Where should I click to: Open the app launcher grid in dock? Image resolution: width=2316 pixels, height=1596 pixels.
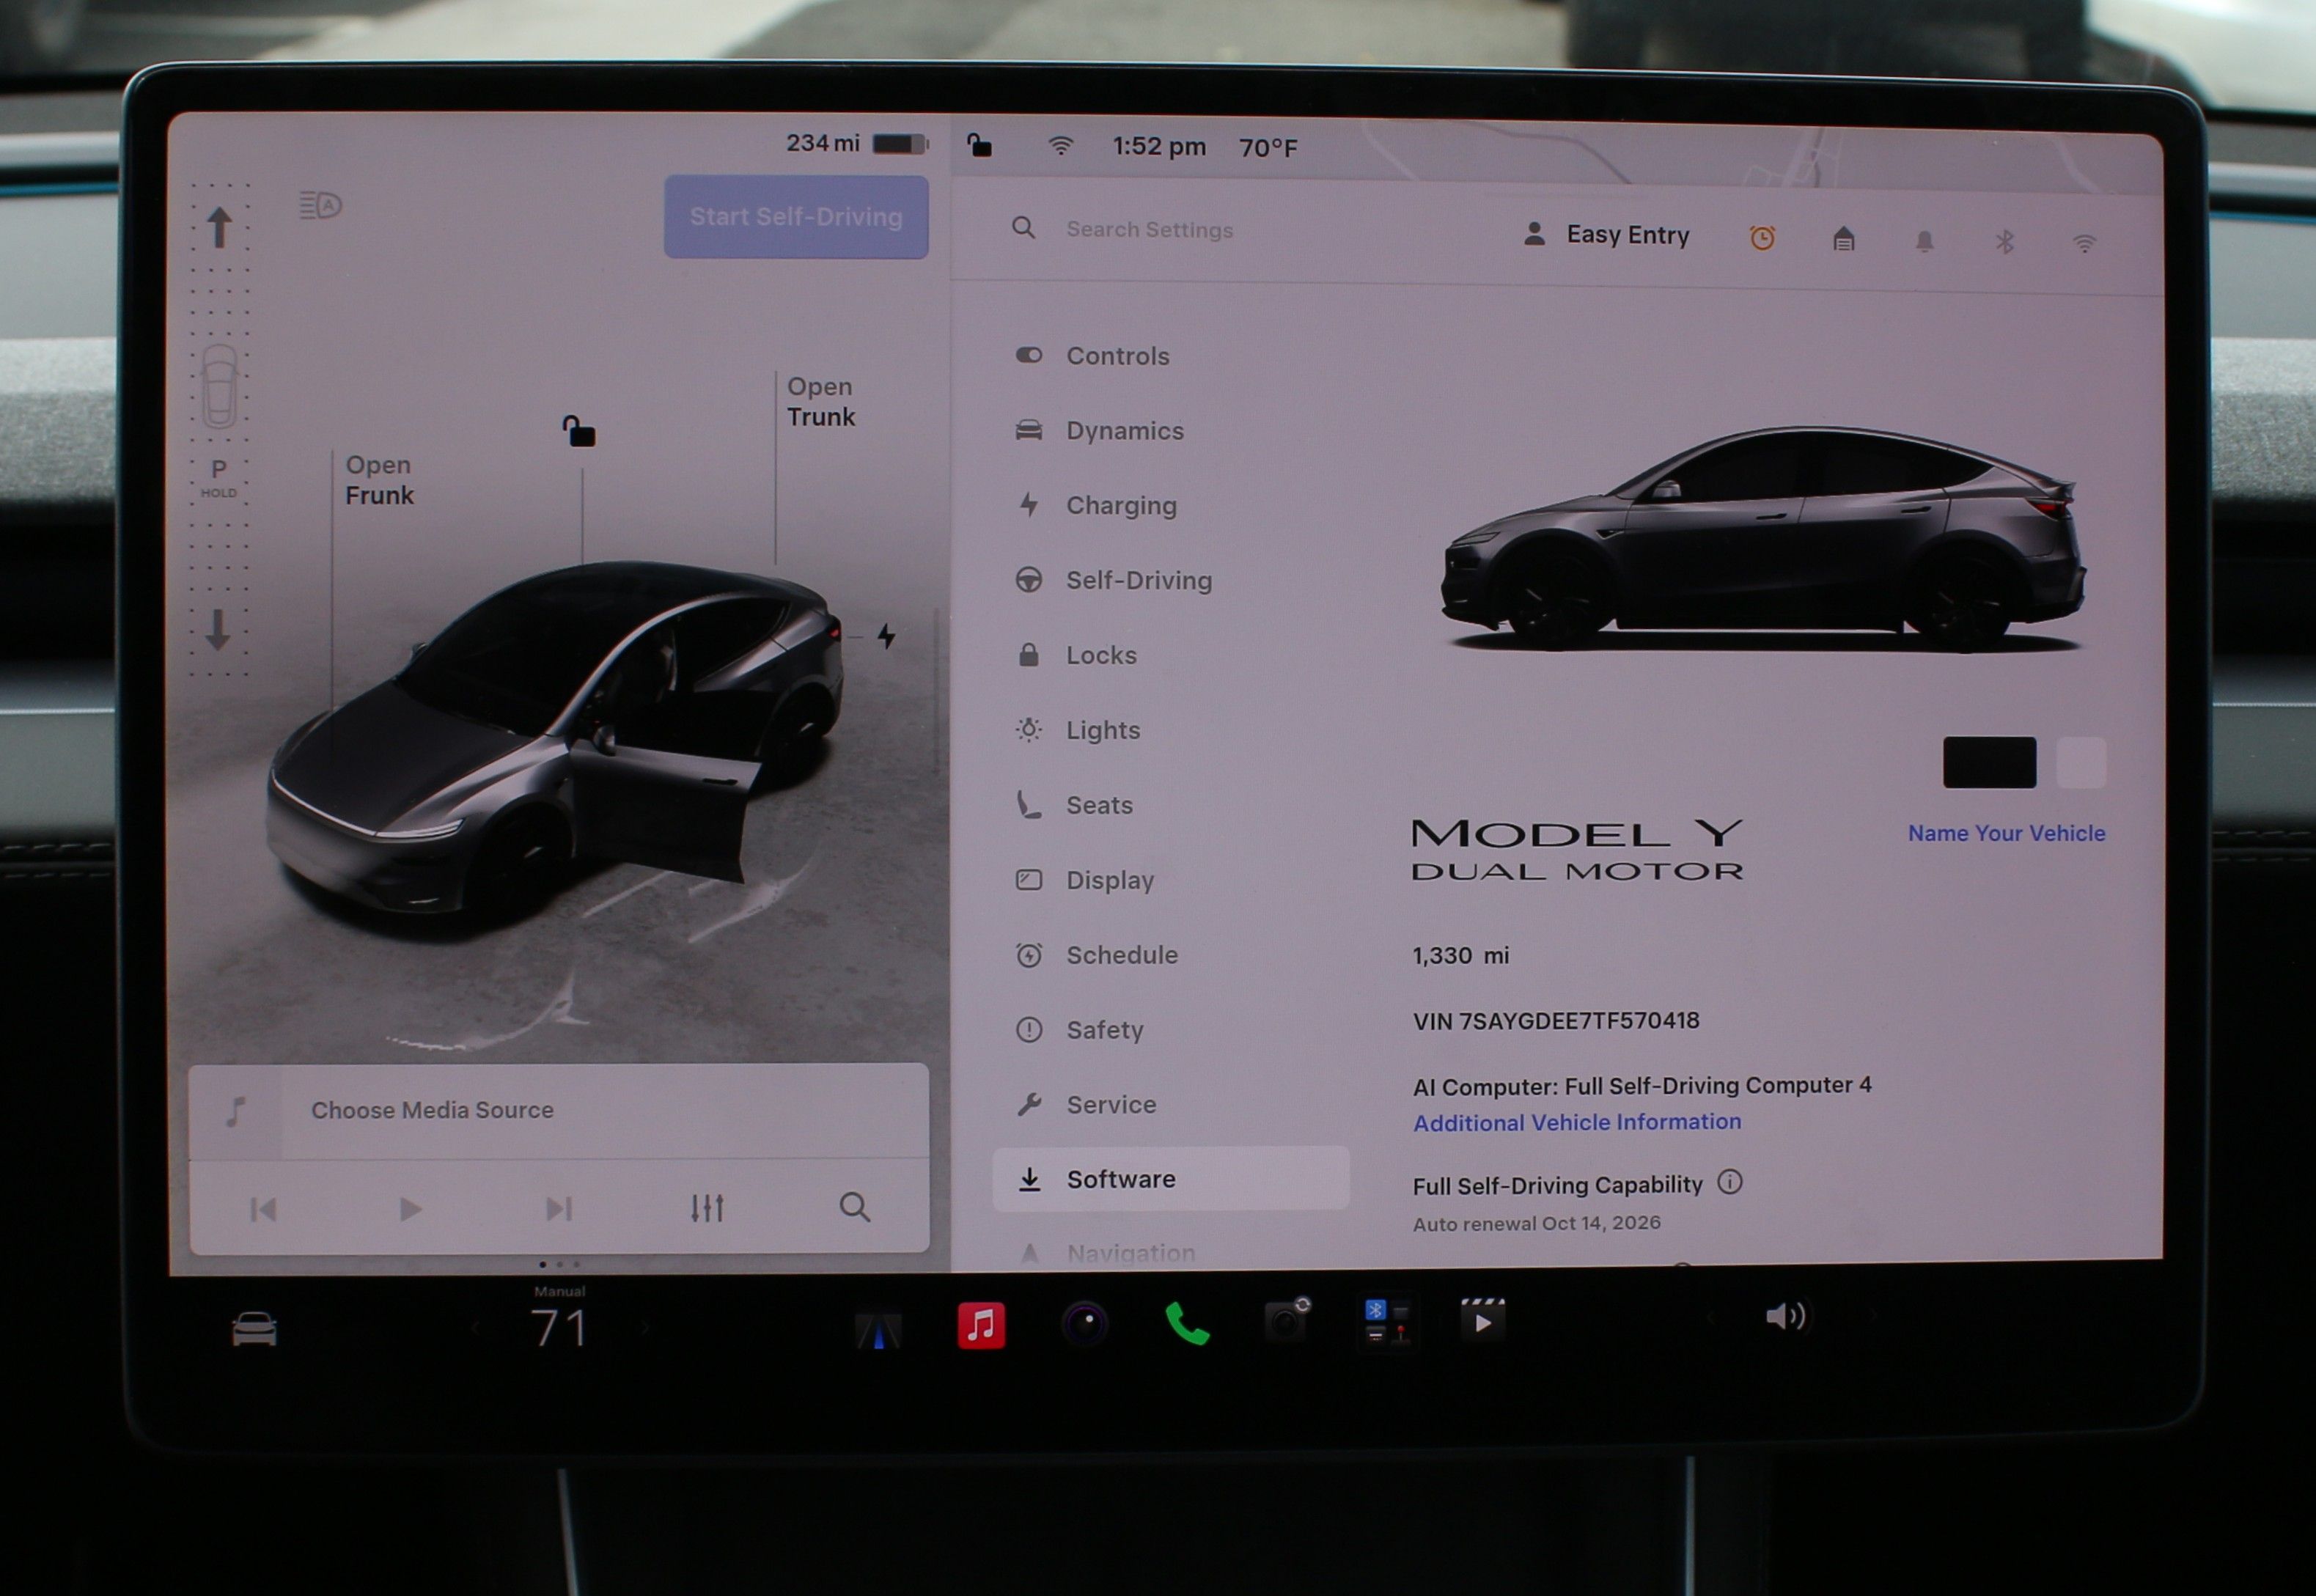click(x=1387, y=1321)
